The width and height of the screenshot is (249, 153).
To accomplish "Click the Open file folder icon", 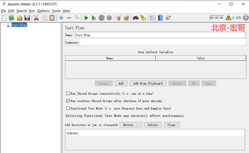I will pos(19,18).
